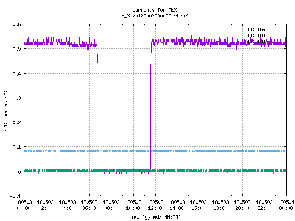
Task: Click the y-axis tick value 0.3
Action: click(x=17, y=98)
